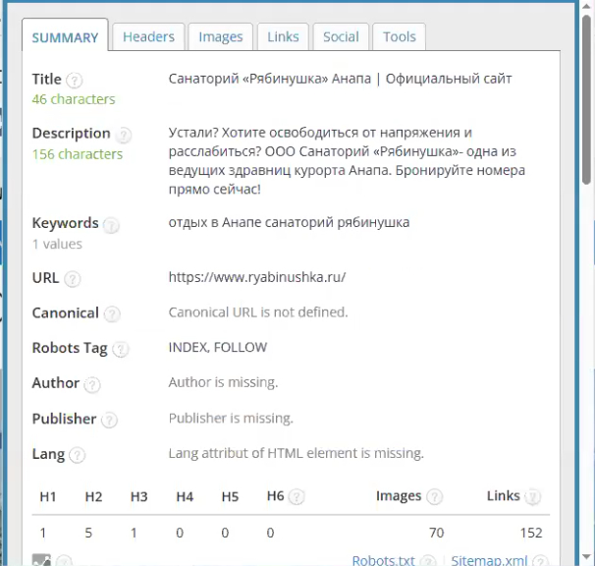
Task: Click the https://www.ryabinushka.ru/ URL text
Action: pyautogui.click(x=257, y=277)
